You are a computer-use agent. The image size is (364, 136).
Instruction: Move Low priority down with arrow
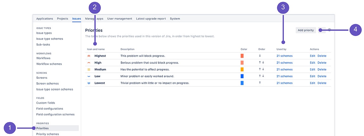tap(263, 76)
